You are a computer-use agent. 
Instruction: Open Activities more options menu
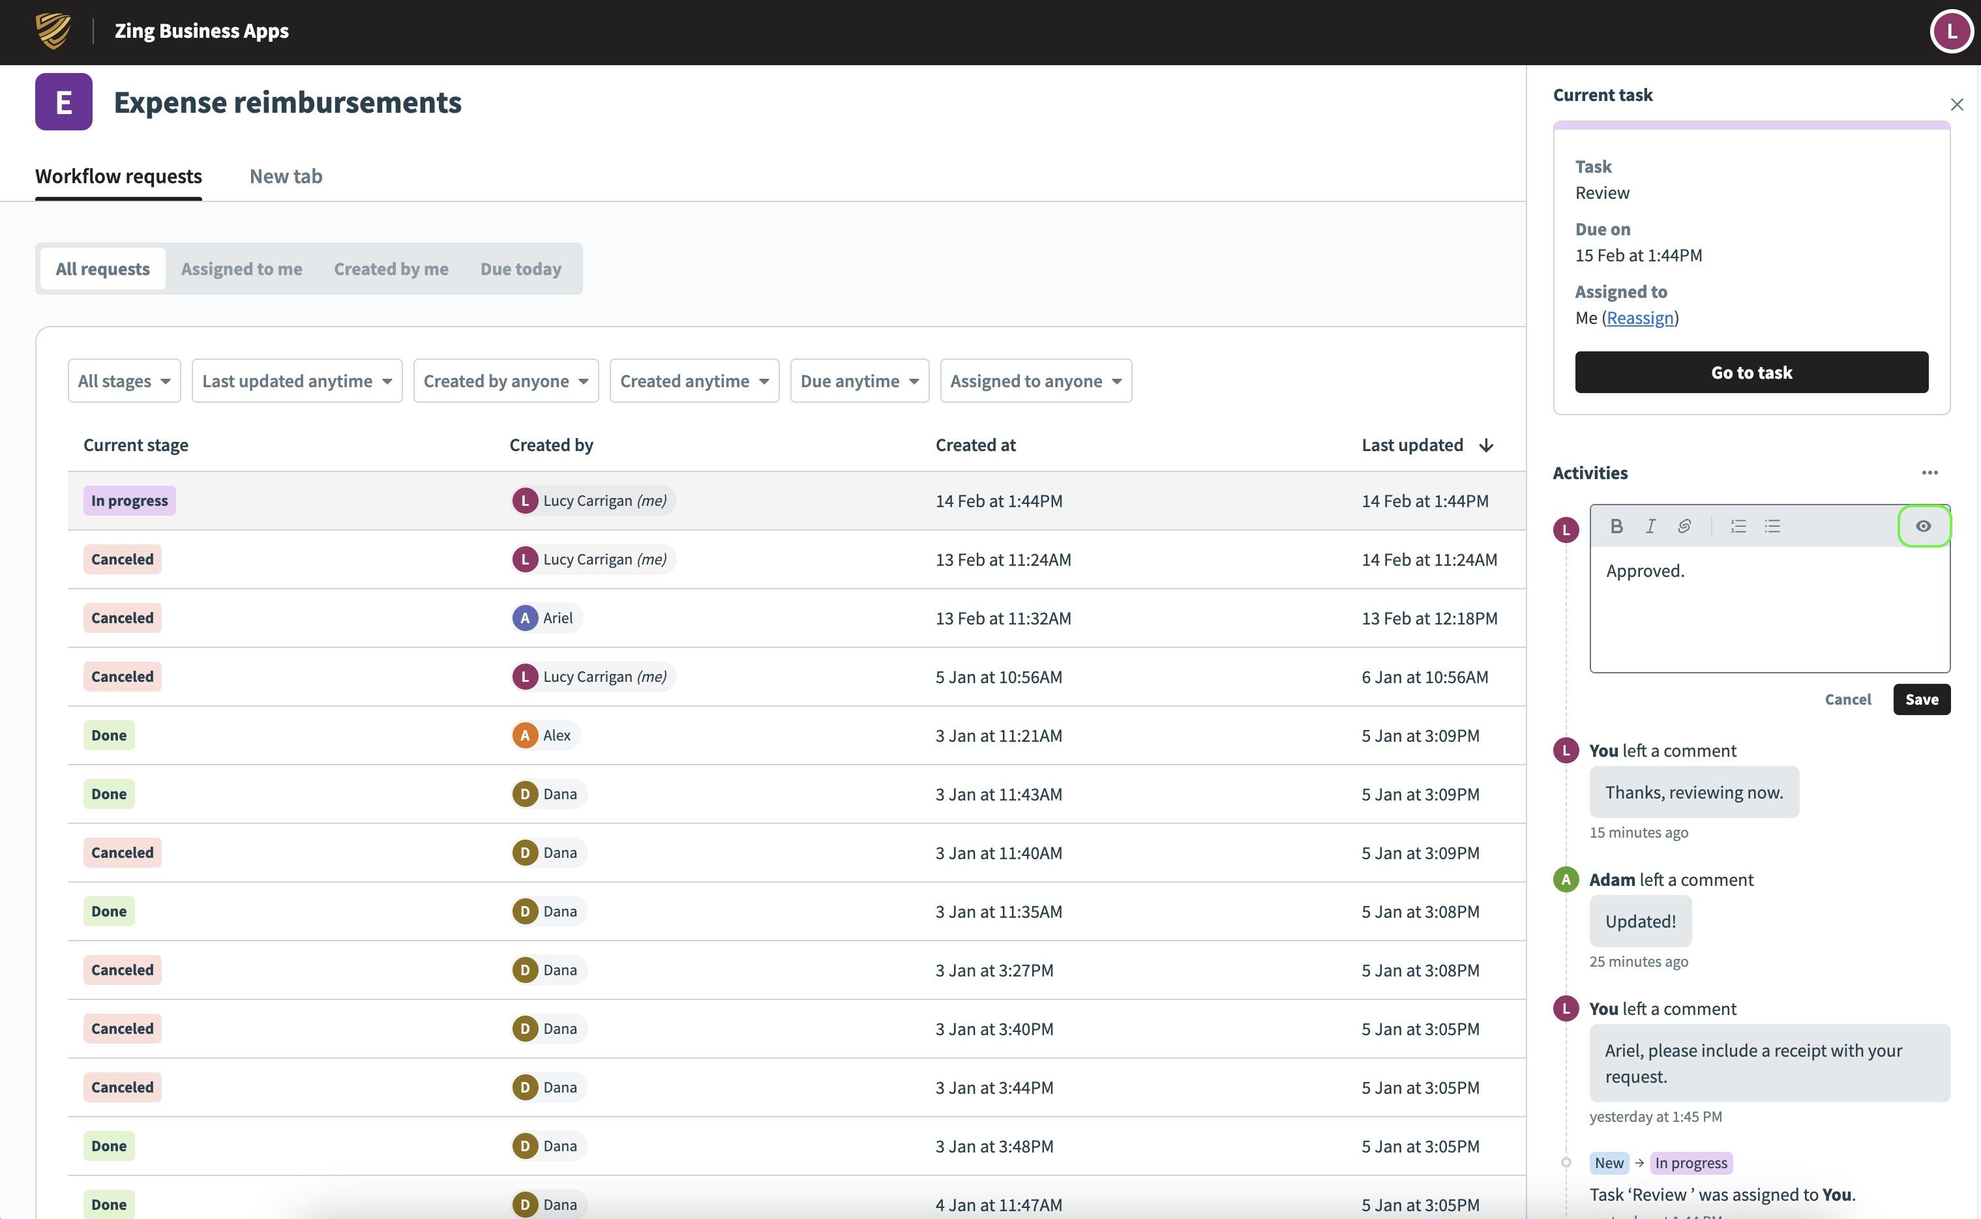1929,473
